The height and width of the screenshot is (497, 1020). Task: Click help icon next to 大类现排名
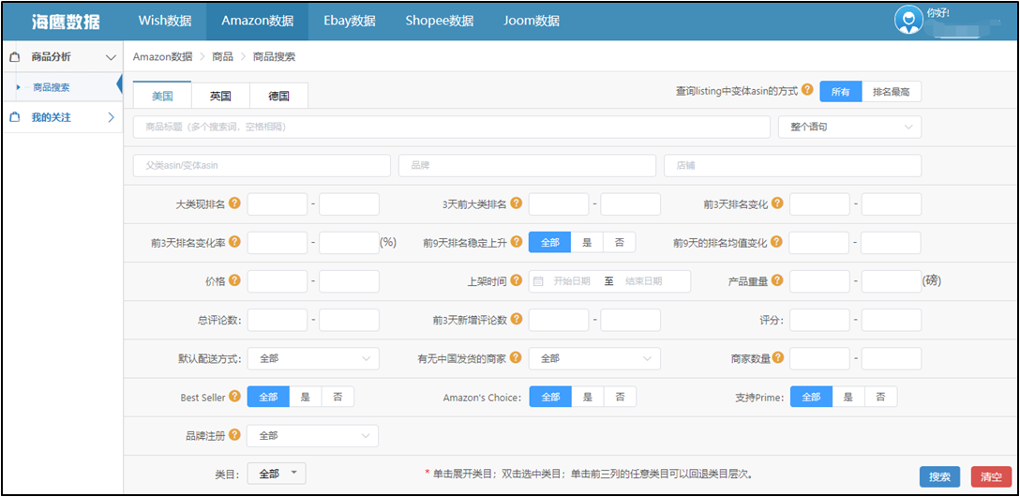(234, 203)
